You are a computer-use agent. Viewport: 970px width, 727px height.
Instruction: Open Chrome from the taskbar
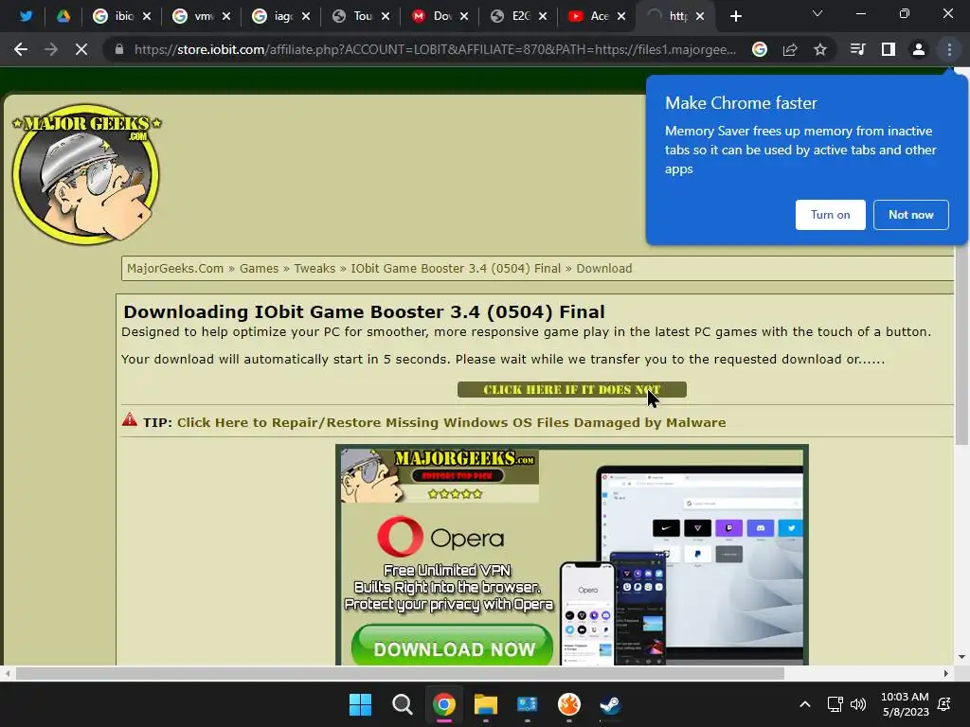(x=444, y=704)
